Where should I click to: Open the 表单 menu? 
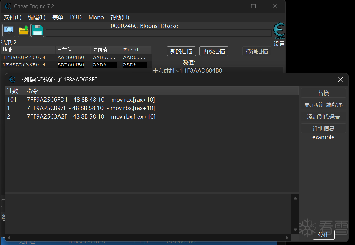[x=58, y=18]
